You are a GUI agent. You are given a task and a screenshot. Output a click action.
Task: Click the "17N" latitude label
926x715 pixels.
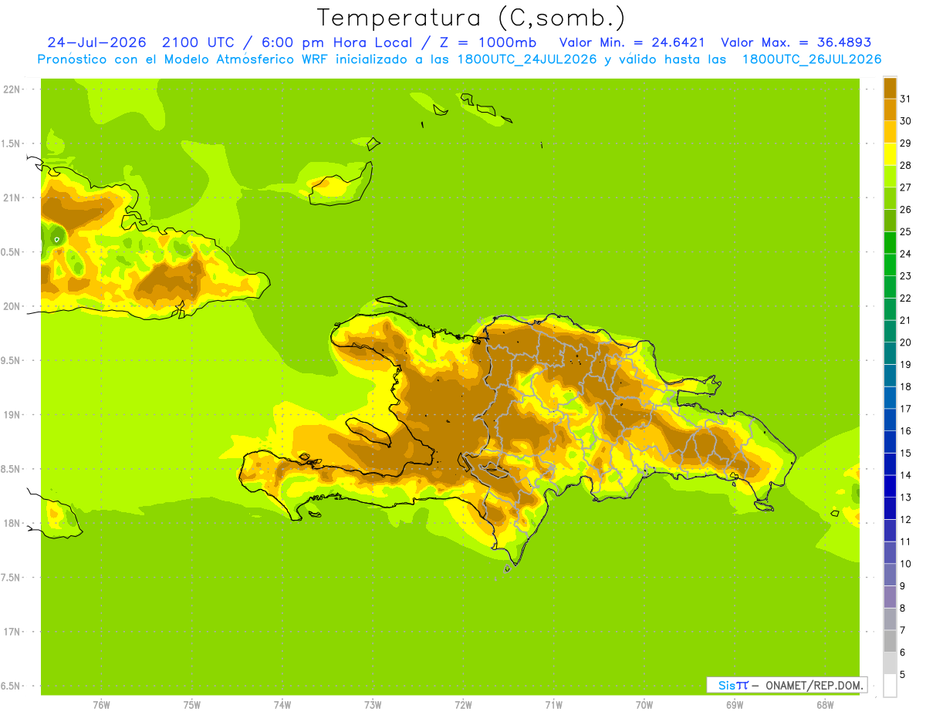tap(12, 632)
